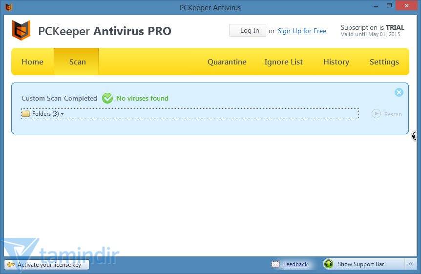View the History tab
The image size is (421, 274).
point(336,62)
